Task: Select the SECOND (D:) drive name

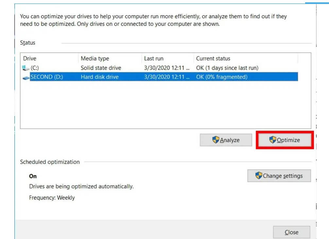Action: click(x=46, y=77)
